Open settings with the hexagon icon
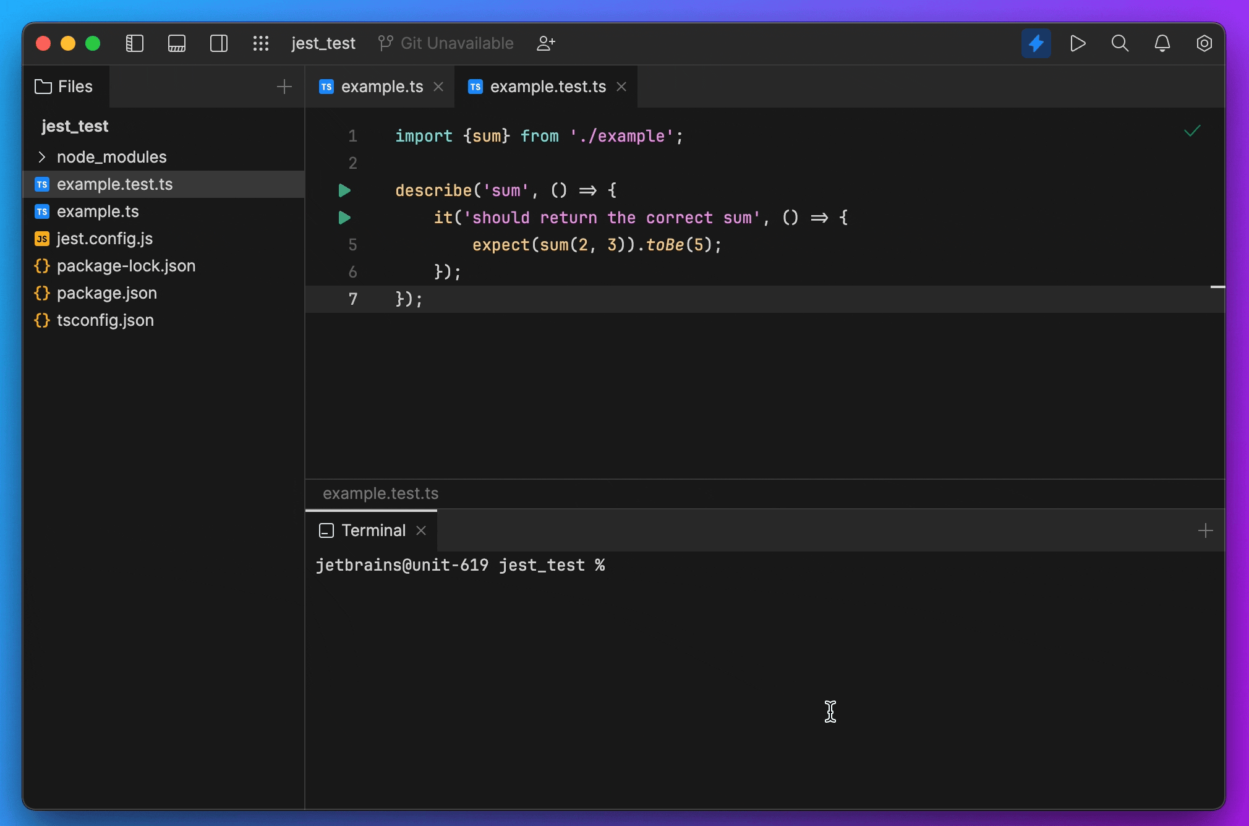The image size is (1249, 826). [x=1204, y=43]
